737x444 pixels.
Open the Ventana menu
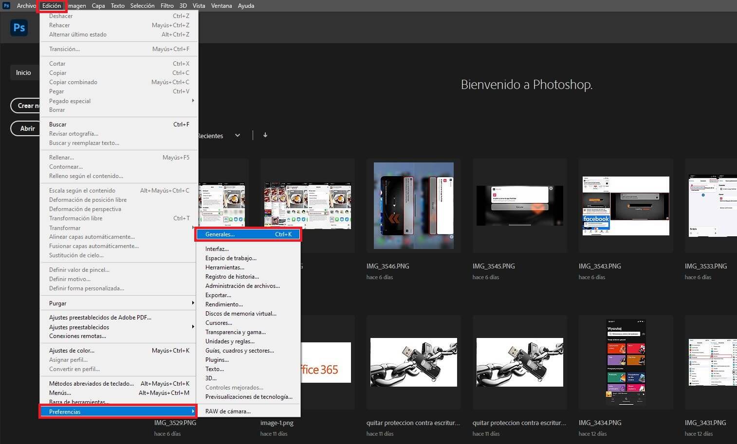click(221, 6)
